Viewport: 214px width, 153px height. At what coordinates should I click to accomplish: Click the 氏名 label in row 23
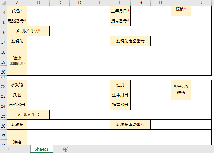point(17,95)
